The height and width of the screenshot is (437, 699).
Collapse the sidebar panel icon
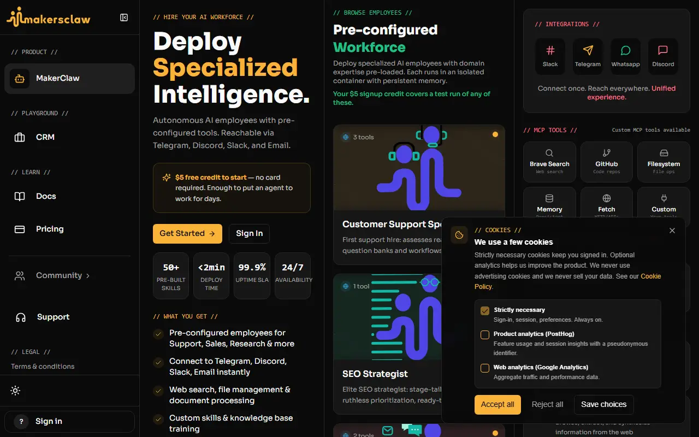pyautogui.click(x=124, y=17)
